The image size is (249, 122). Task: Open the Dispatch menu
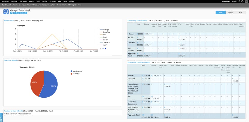[14, 2]
